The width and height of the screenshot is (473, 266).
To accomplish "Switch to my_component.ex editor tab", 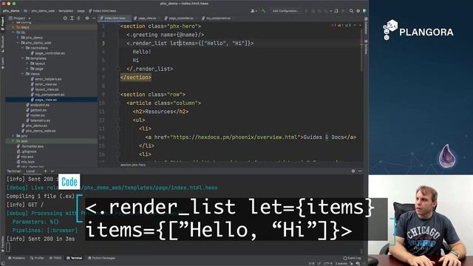I will click(x=218, y=18).
